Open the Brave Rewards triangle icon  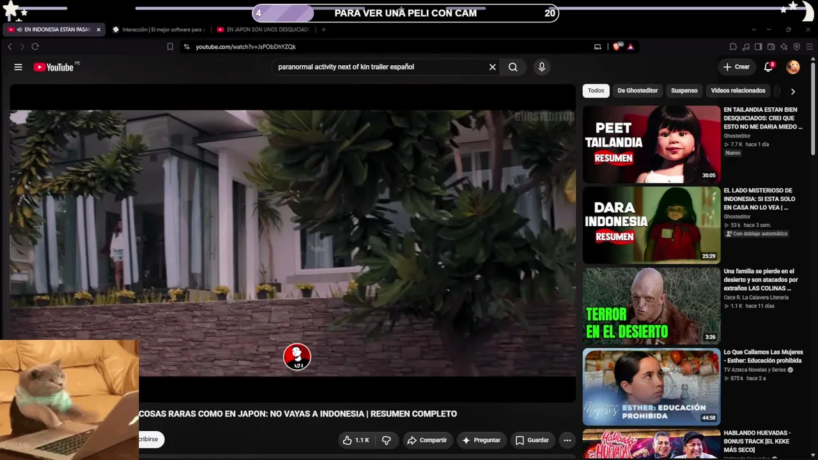coord(631,47)
